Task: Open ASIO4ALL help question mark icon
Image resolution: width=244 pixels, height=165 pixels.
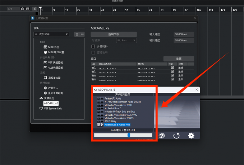Action: pos(162,136)
